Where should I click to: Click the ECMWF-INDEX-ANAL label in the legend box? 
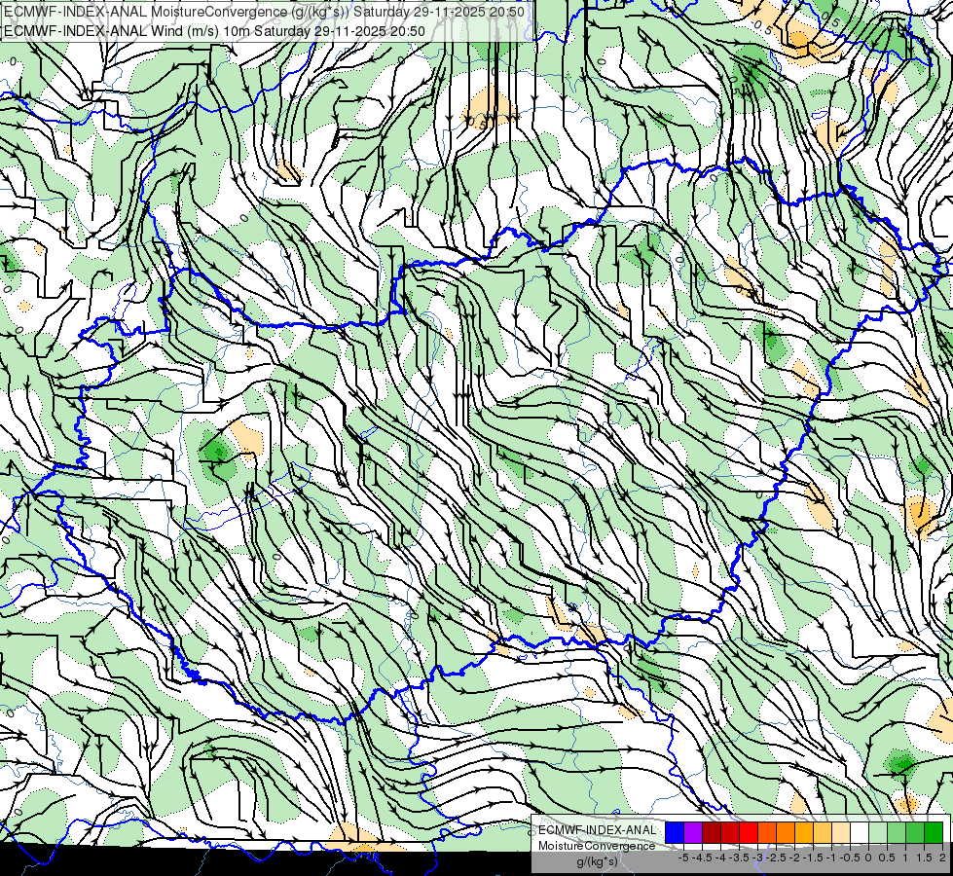(x=597, y=830)
